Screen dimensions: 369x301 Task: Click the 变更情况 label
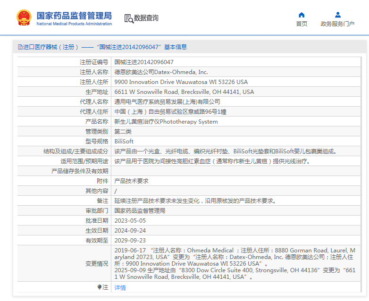97,264
